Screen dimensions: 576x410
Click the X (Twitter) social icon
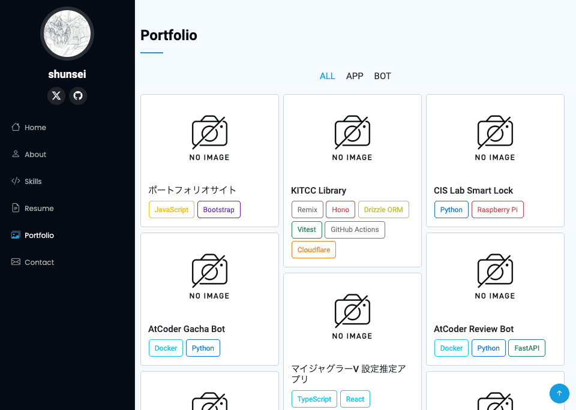point(56,96)
